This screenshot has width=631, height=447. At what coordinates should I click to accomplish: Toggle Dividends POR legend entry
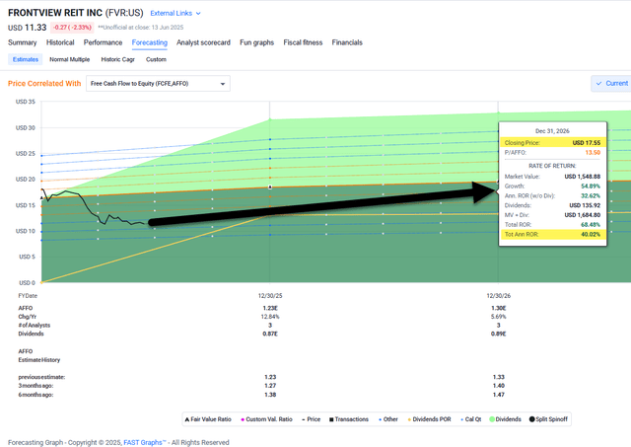(x=430, y=419)
